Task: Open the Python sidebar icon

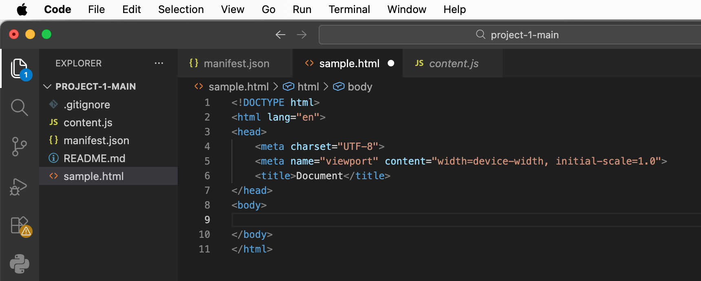Action: [19, 263]
